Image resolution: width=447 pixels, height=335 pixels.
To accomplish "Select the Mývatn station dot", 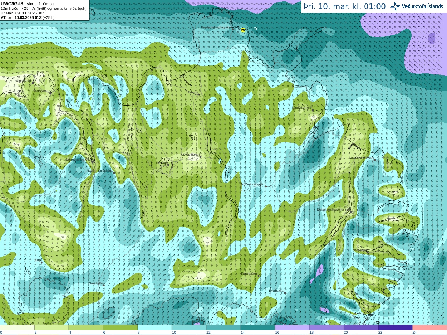I will click(x=168, y=164).
